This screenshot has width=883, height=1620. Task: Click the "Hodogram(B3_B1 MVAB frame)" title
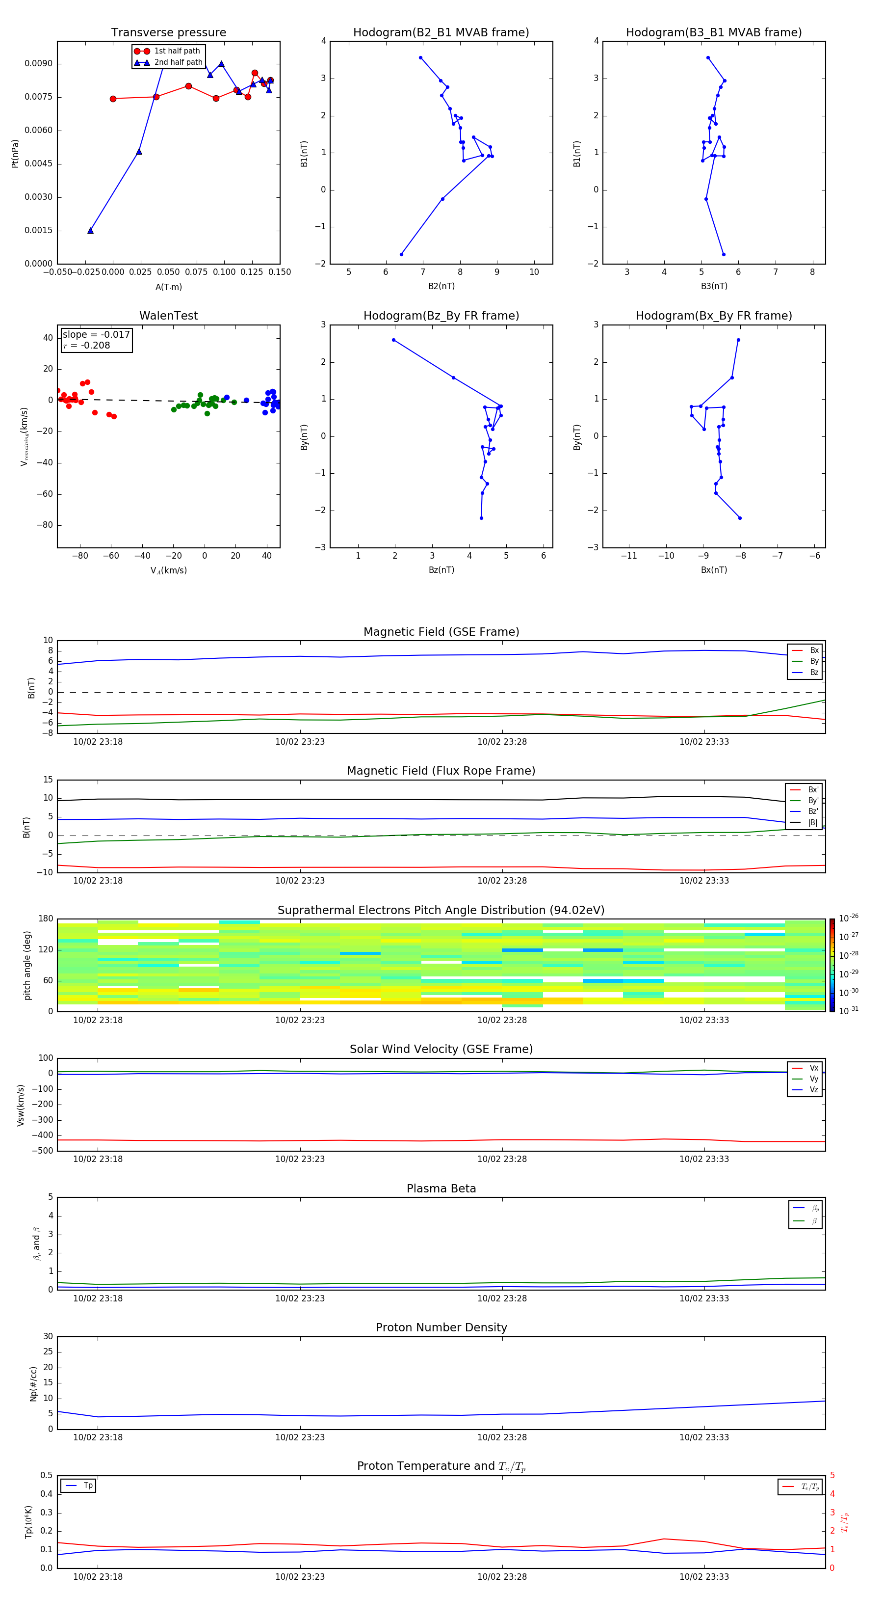pyautogui.click(x=714, y=33)
